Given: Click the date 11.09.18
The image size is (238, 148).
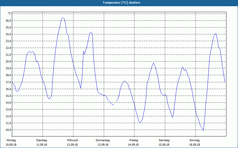Looking at the screenshot, I should 42,145.
